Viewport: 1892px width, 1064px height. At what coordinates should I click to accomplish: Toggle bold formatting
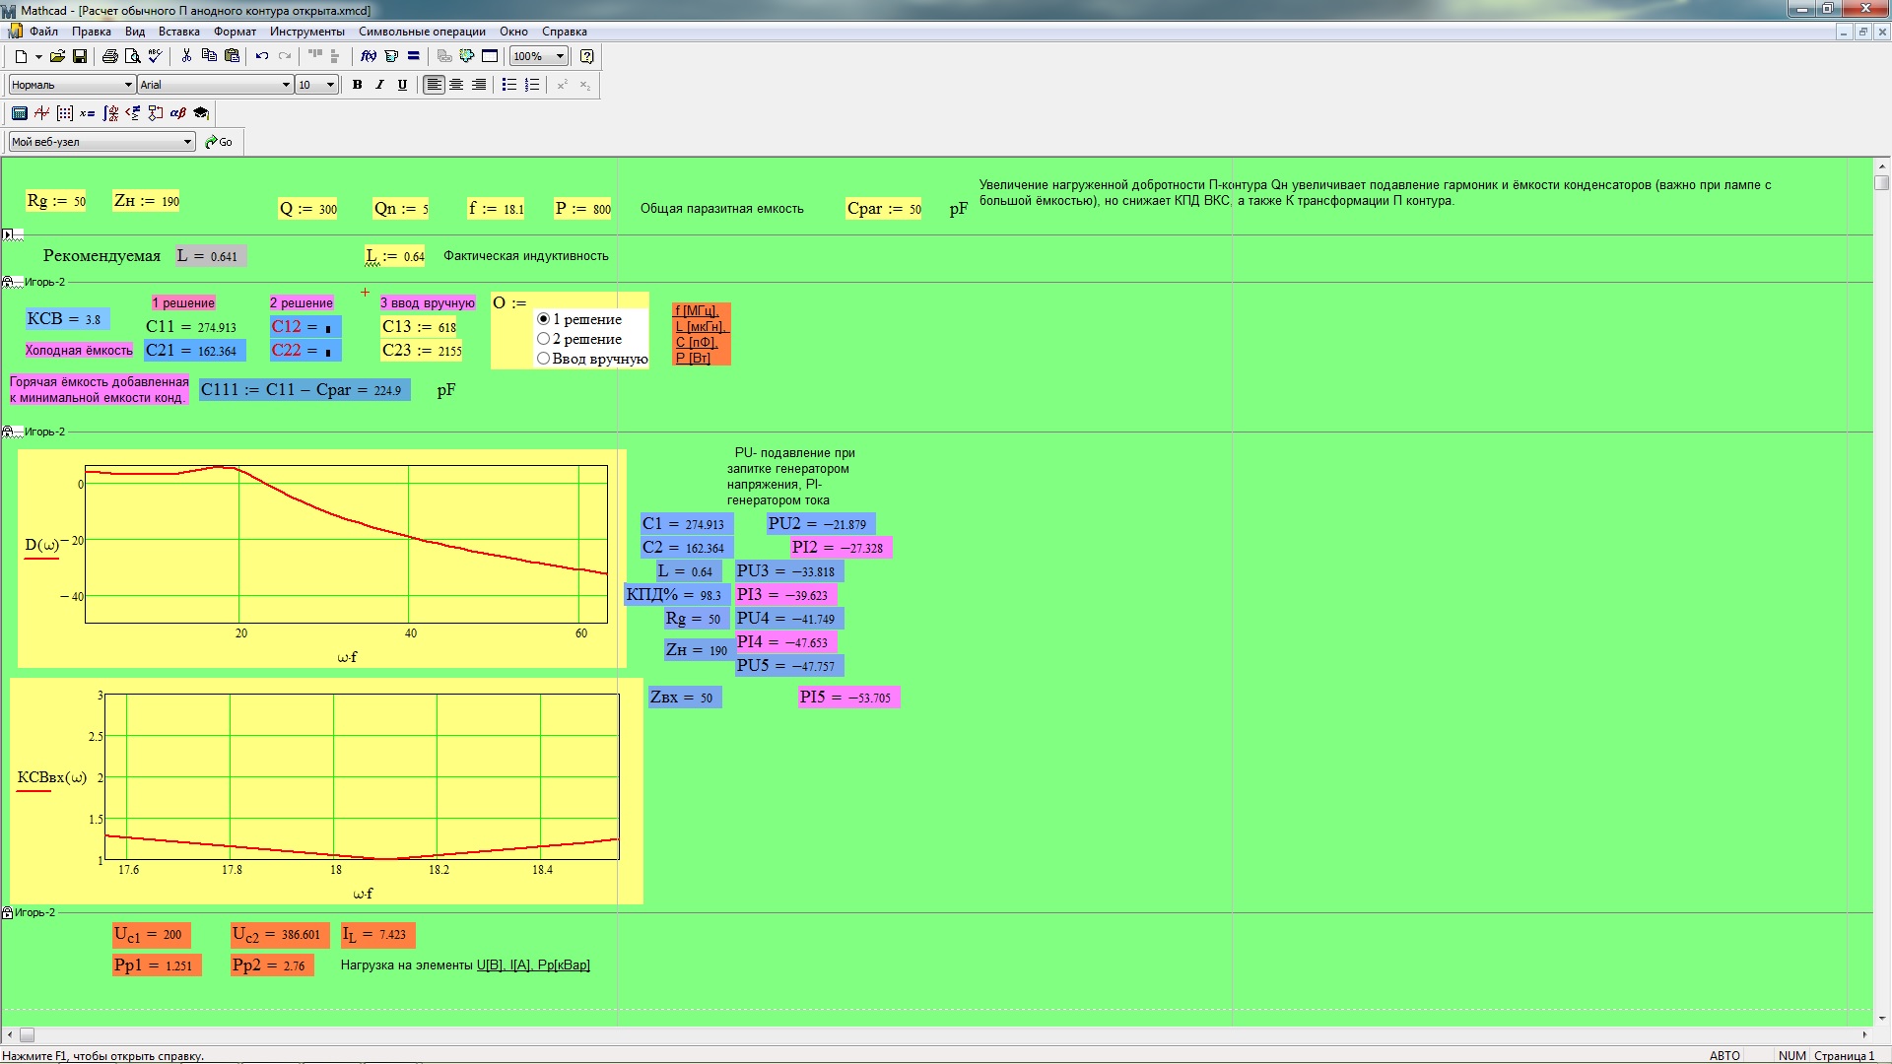point(358,85)
